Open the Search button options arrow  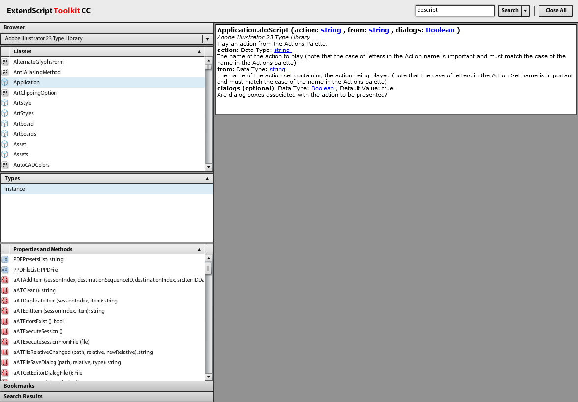(525, 11)
